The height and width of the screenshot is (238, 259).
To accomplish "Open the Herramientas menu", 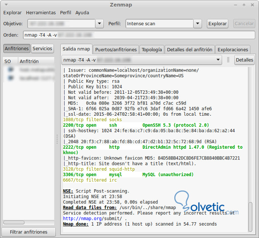I will click(x=41, y=13).
